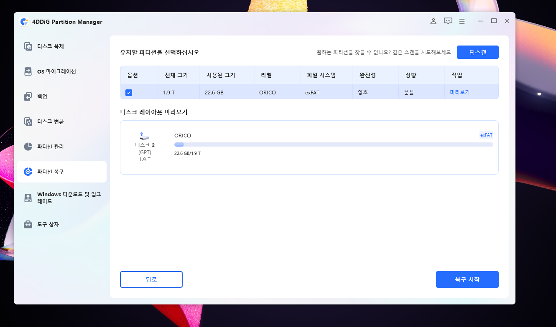Uncheck the ORICO partition checkbox
Image resolution: width=556 pixels, height=327 pixels.
tap(129, 93)
